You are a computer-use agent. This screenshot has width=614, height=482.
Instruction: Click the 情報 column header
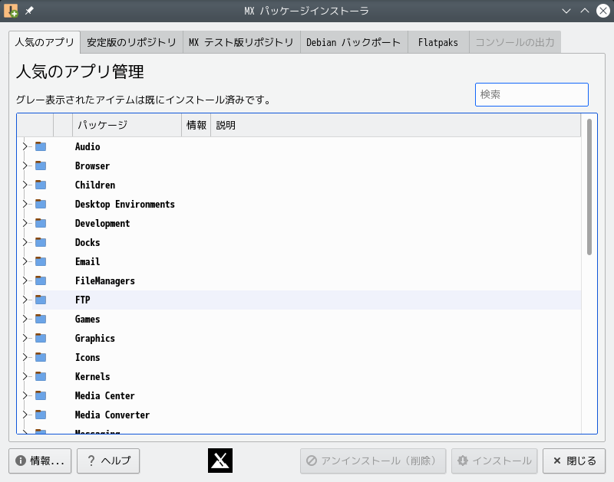tap(196, 125)
